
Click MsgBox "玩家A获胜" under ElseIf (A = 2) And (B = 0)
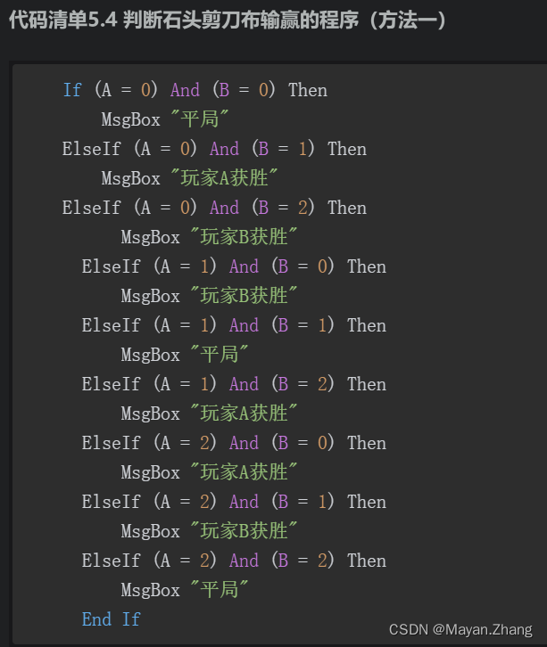coord(209,472)
